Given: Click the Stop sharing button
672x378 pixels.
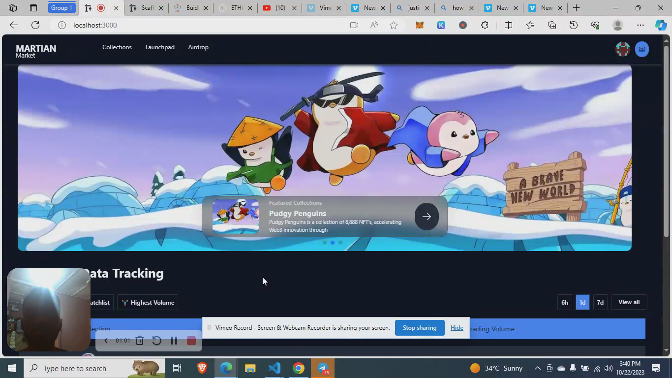Looking at the screenshot, I should coord(419,328).
